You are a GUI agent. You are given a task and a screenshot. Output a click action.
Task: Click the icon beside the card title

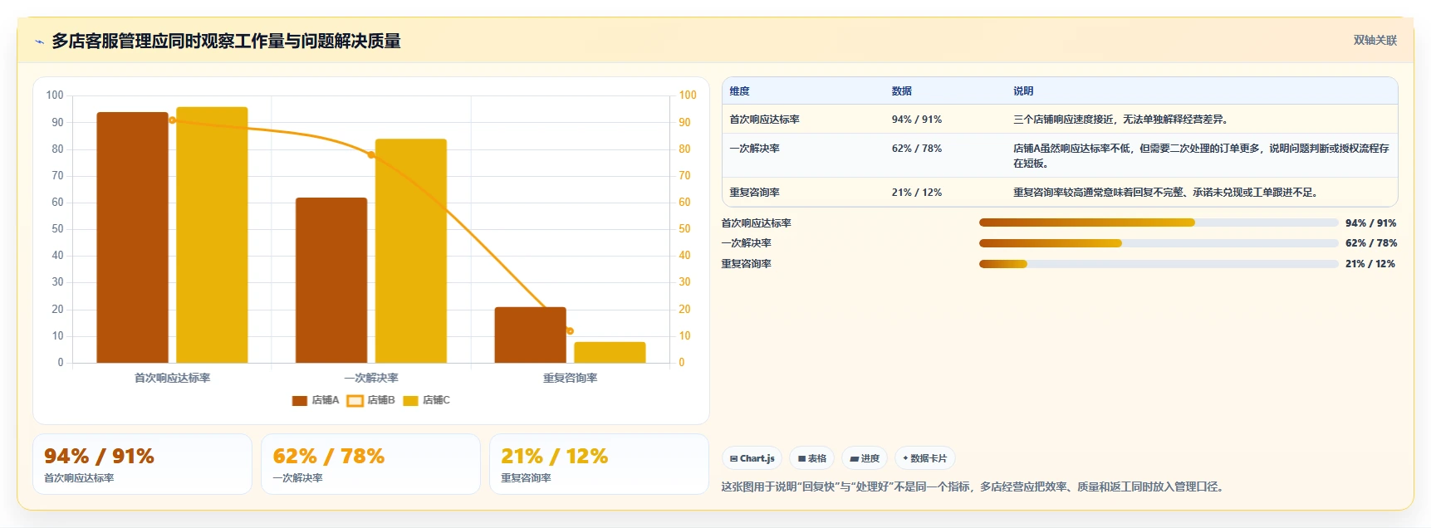coord(39,42)
